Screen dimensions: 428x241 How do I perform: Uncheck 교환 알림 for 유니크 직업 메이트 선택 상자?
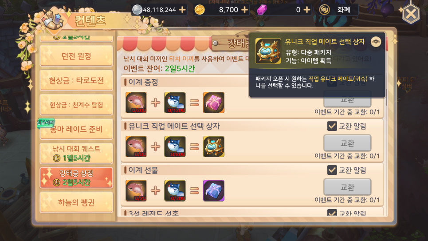332,126
